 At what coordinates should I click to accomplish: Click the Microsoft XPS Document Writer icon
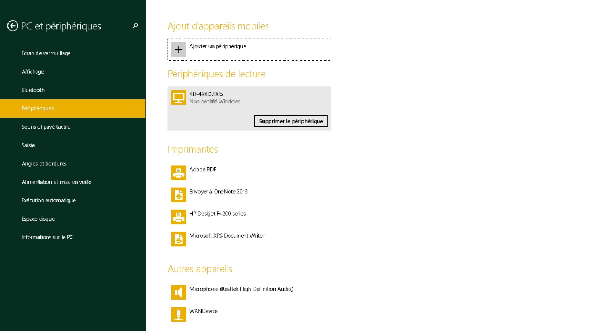(179, 239)
